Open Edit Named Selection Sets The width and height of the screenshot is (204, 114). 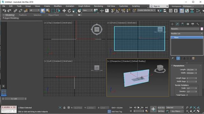point(134,10)
